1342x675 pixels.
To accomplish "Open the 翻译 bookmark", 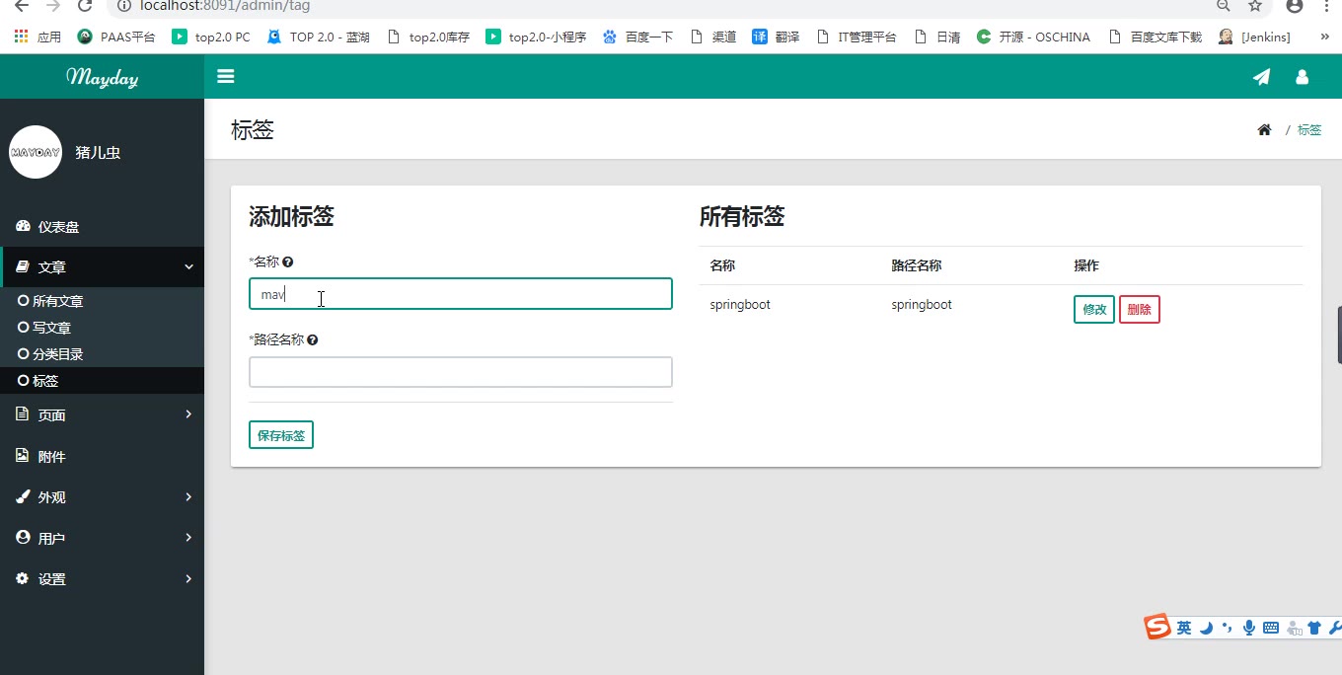I will coord(776,37).
